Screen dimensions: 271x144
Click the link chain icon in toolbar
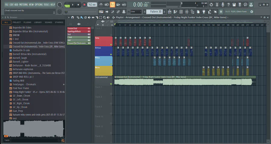(x=118, y=12)
